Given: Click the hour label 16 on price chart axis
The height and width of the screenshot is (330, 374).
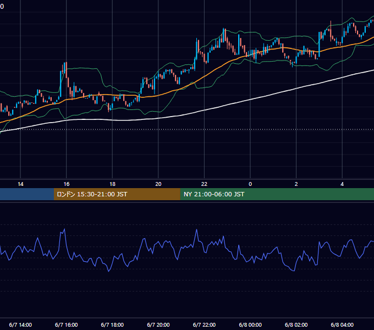Looking at the screenshot, I should 67,184.
